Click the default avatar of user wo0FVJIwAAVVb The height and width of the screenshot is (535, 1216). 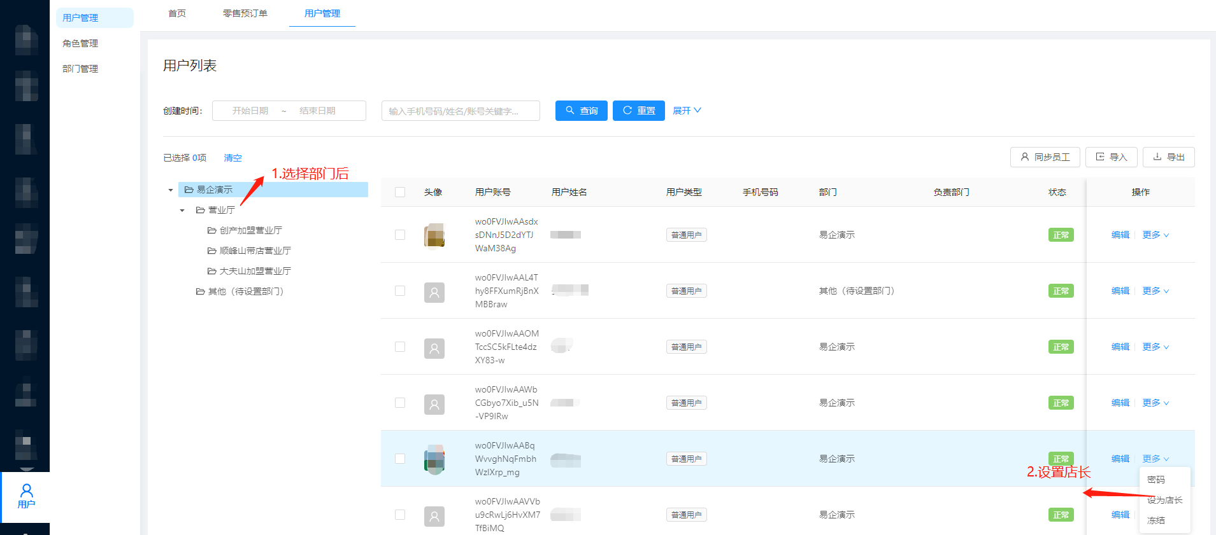point(434,516)
